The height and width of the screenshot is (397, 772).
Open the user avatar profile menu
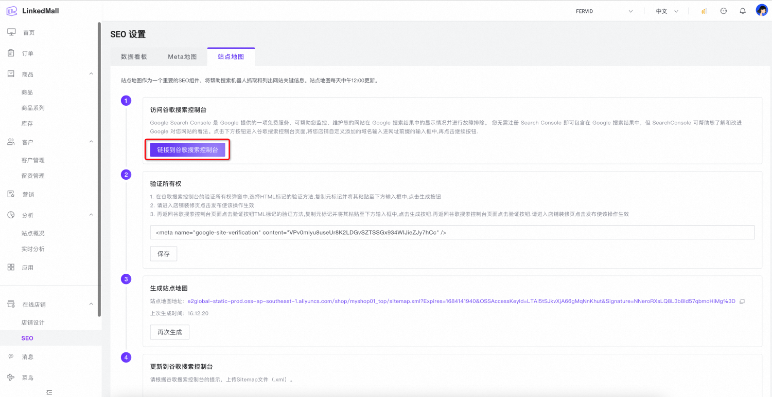click(762, 10)
